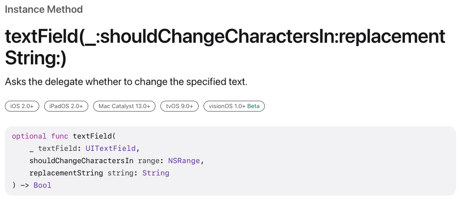Click the replacementString argument label in code
Viewport: 462px width, 199px height.
pos(66,173)
